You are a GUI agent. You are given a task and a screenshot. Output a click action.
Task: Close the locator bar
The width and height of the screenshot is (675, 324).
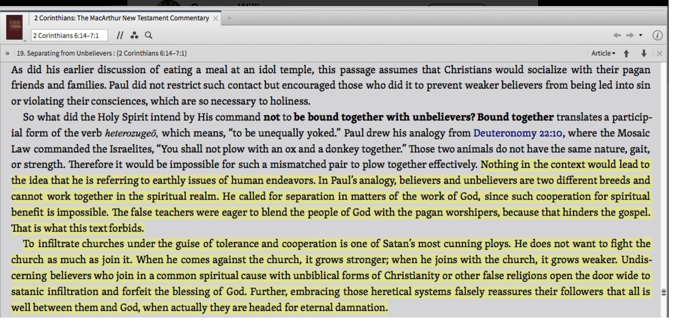[660, 54]
